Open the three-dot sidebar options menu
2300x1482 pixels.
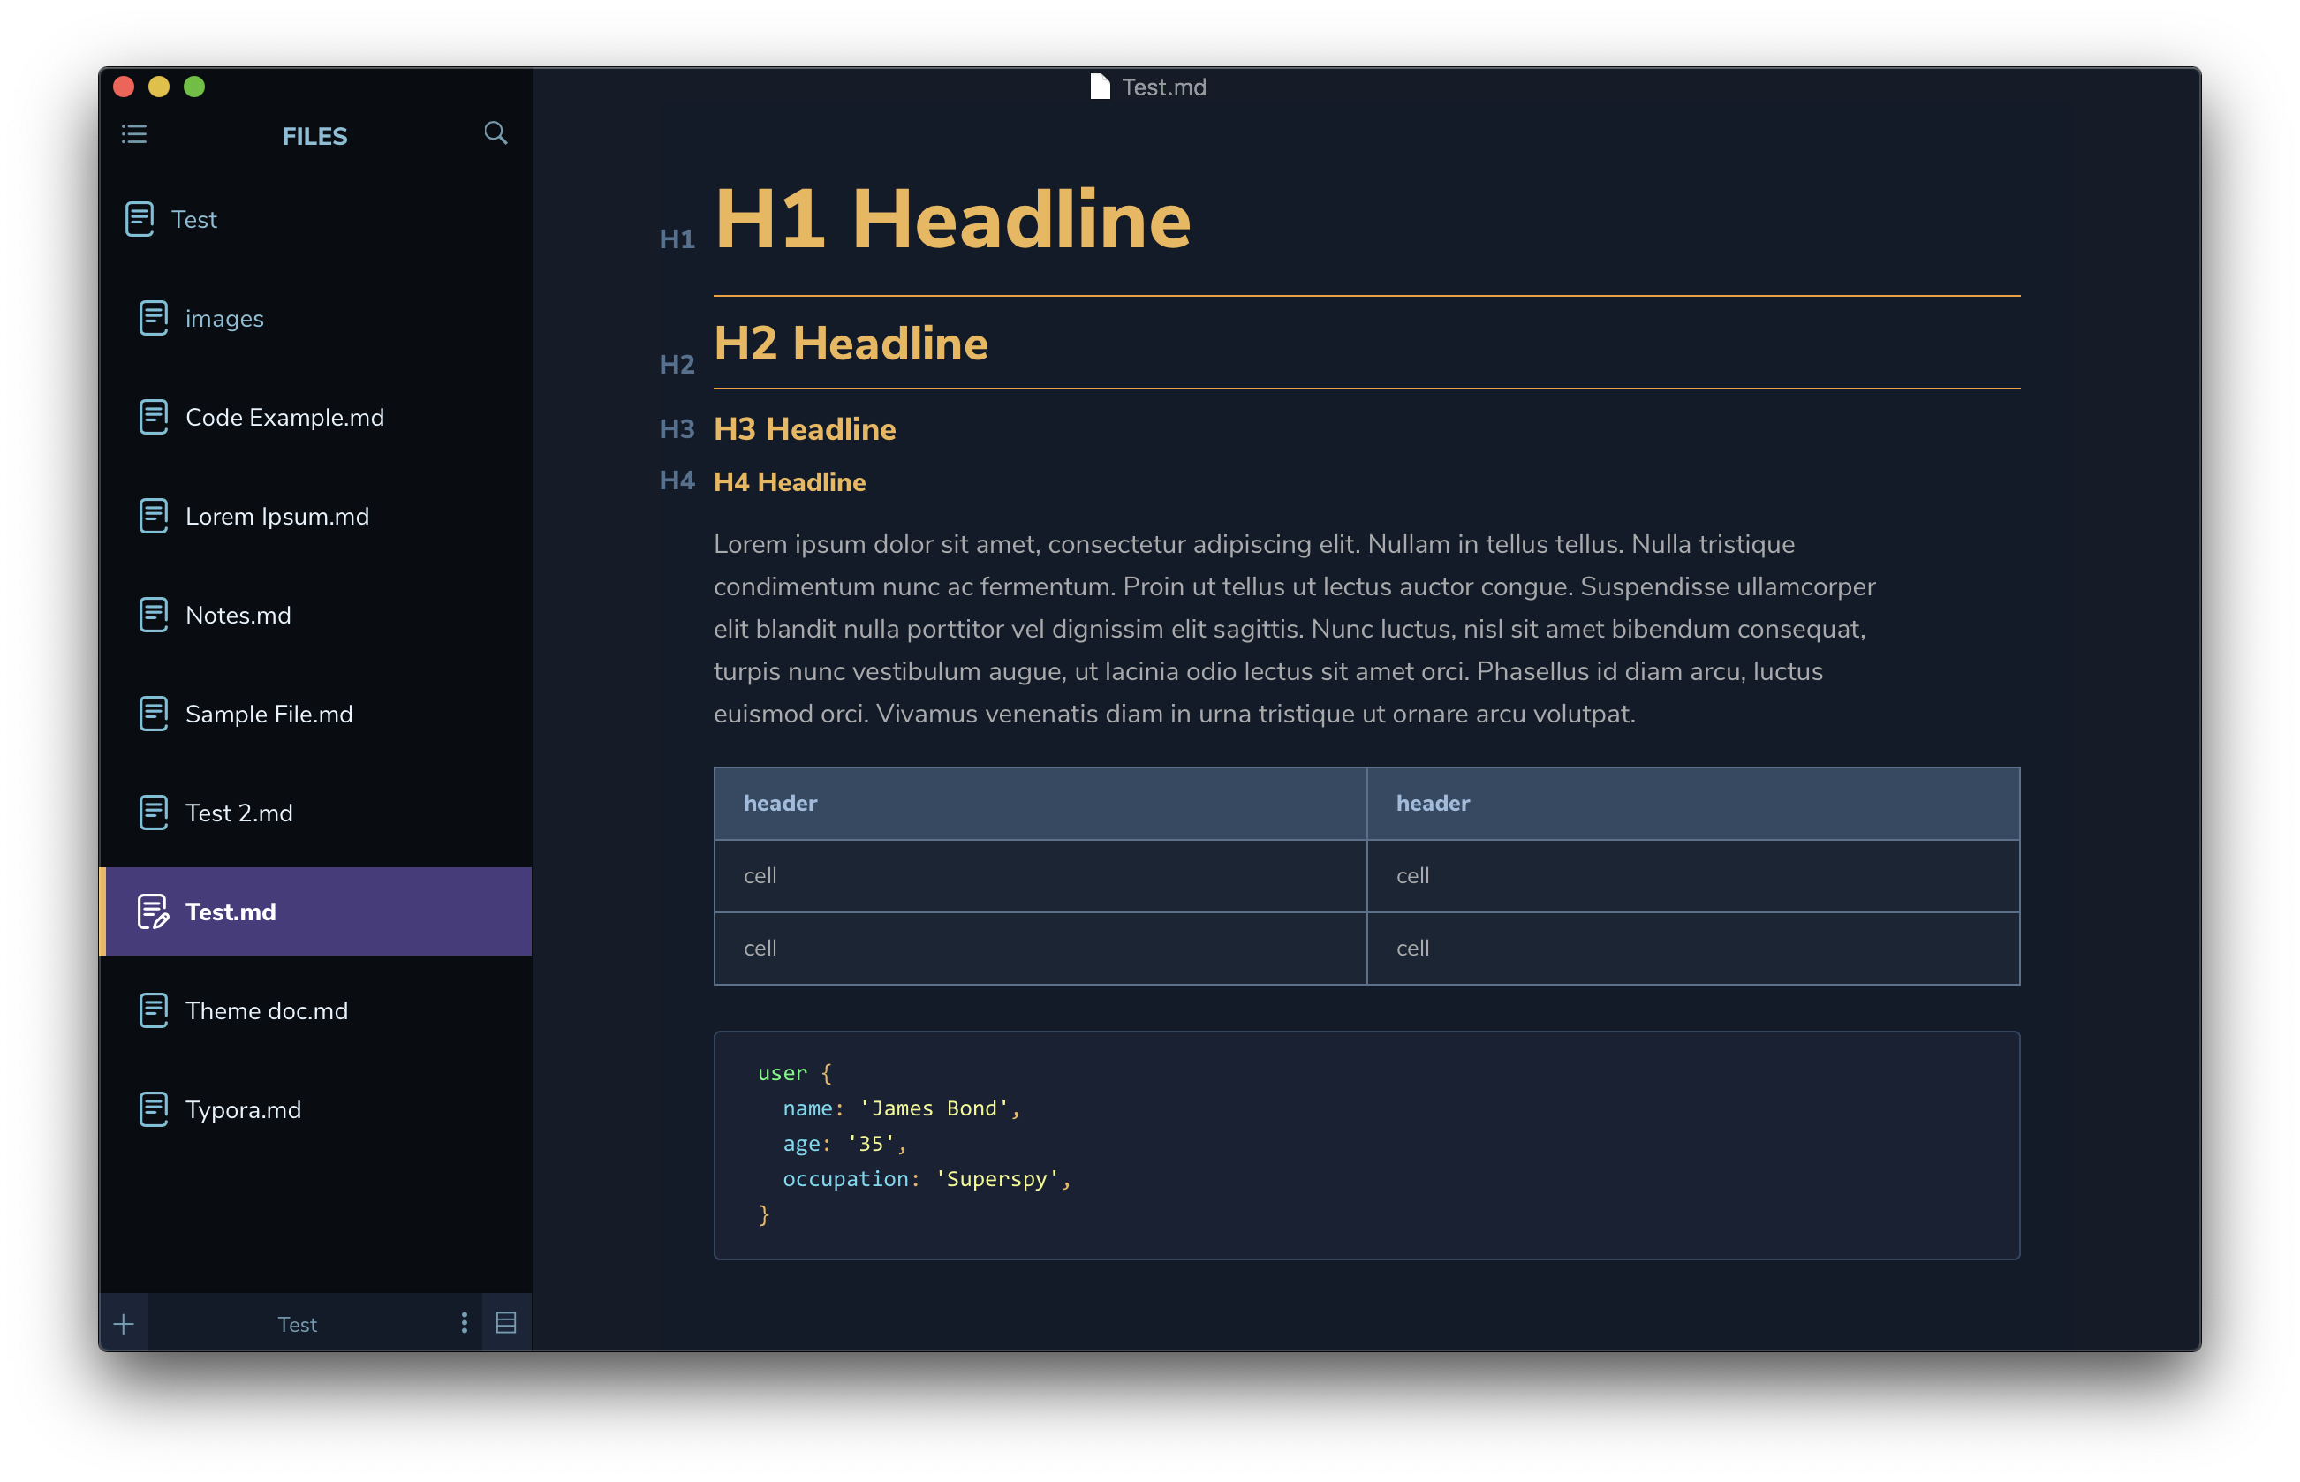point(464,1323)
